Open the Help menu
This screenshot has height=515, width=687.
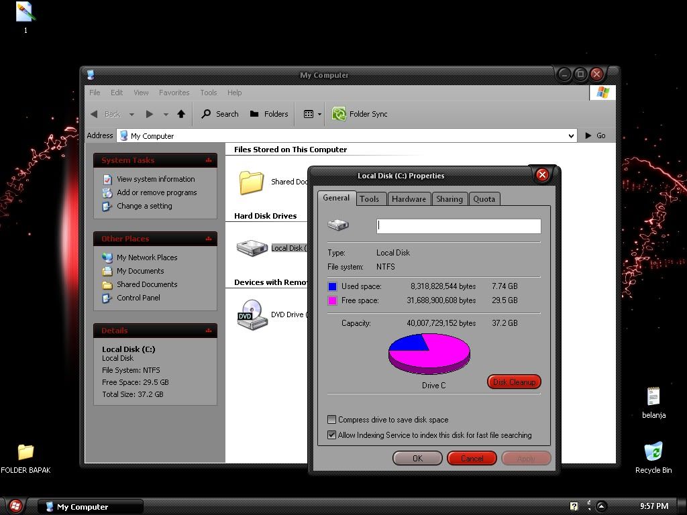tap(234, 93)
